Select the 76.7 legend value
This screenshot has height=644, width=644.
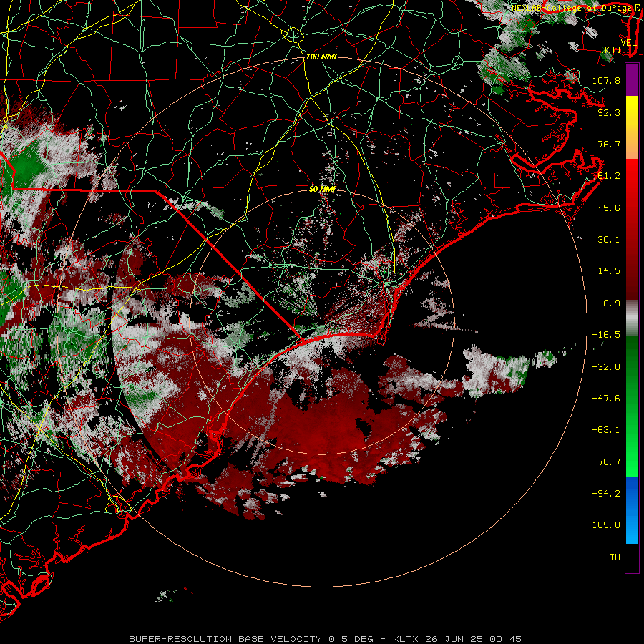609,144
